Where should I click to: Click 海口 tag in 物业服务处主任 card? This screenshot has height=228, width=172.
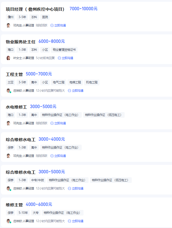coord(10,50)
